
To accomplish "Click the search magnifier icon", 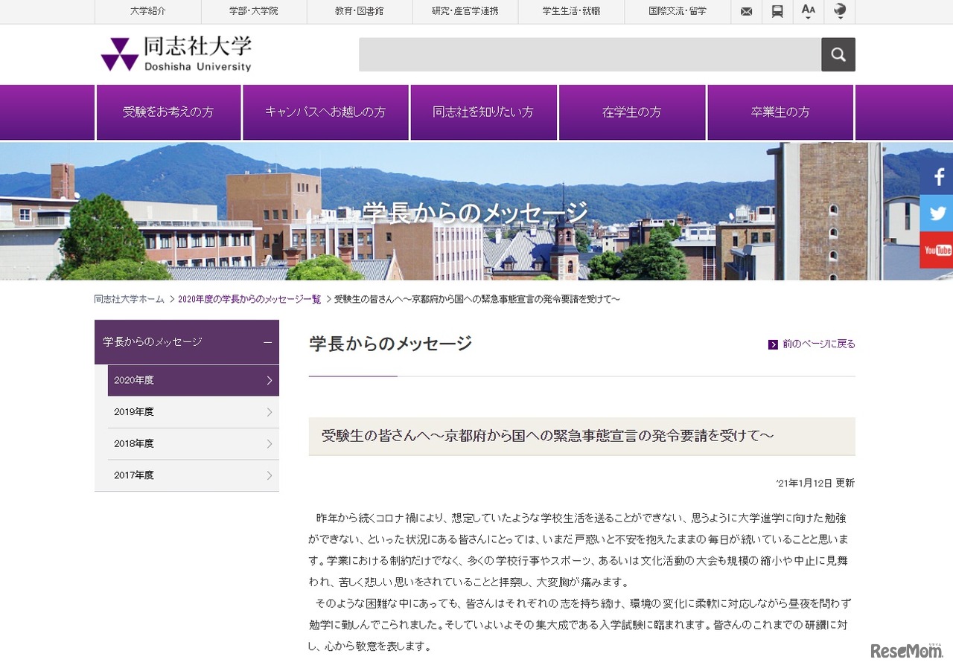I will click(x=838, y=54).
